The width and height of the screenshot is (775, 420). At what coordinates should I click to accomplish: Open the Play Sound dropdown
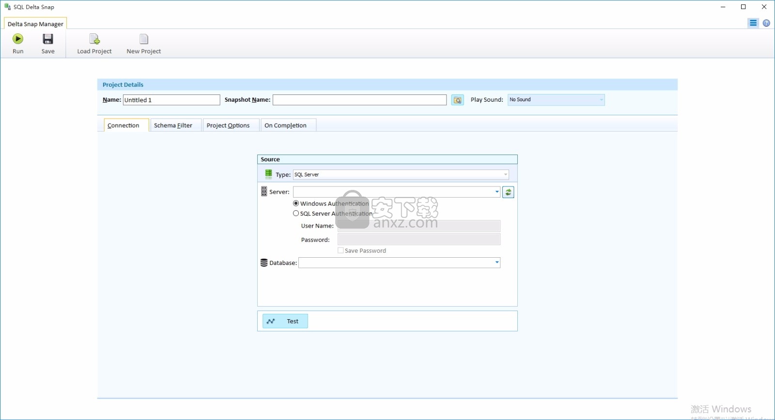pyautogui.click(x=556, y=100)
